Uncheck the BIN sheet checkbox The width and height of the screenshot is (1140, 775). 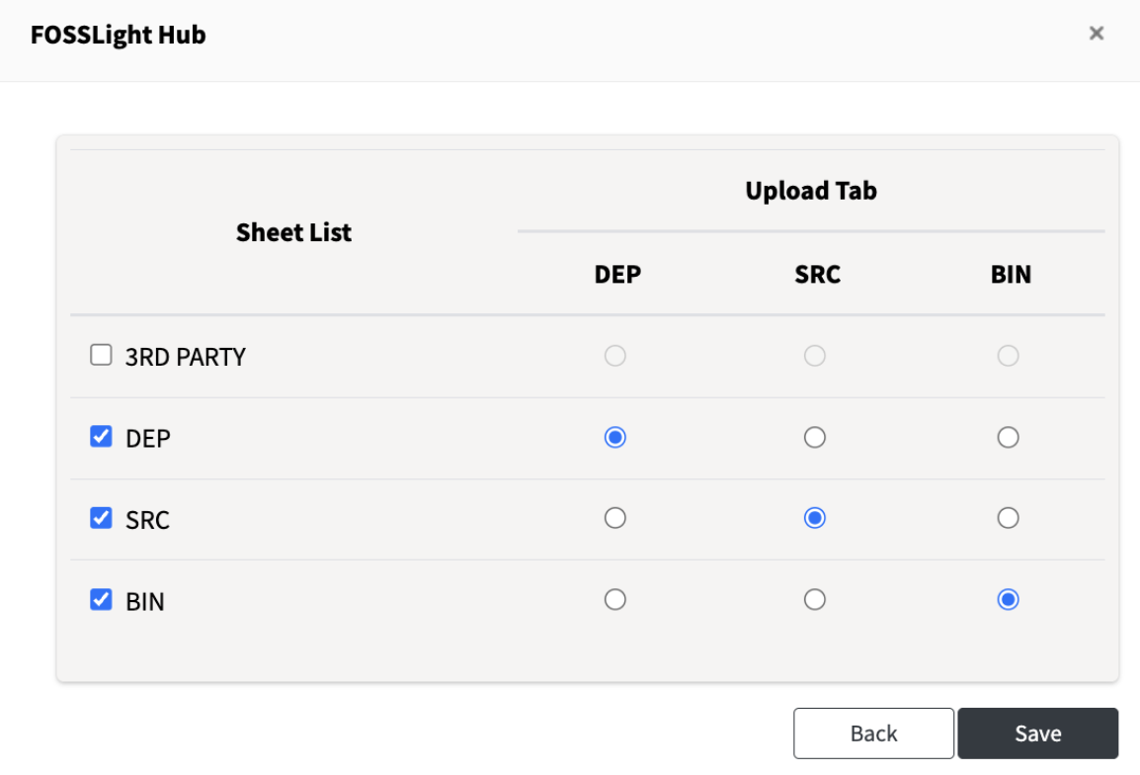(101, 599)
